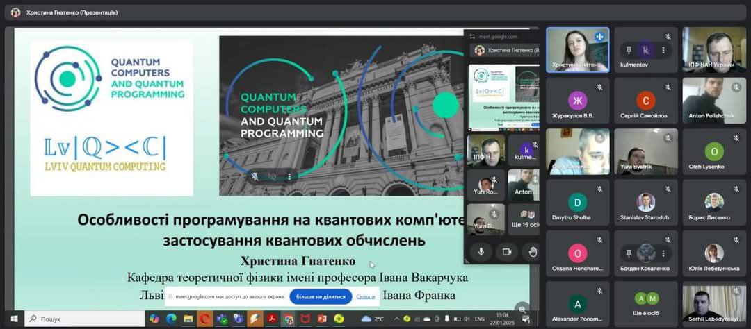The height and width of the screenshot is (329, 751).
Task: Open 'Ще 15 осіб' tile in shared preview
Action: click(524, 219)
